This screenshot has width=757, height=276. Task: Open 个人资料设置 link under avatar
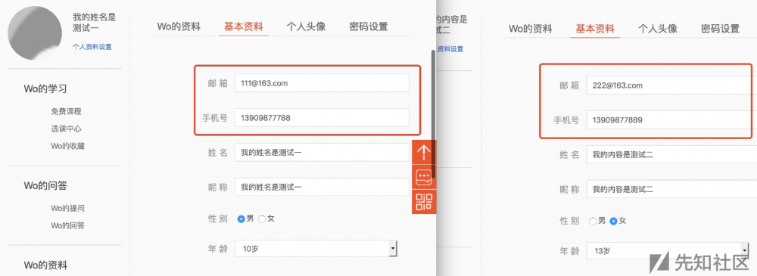[92, 47]
